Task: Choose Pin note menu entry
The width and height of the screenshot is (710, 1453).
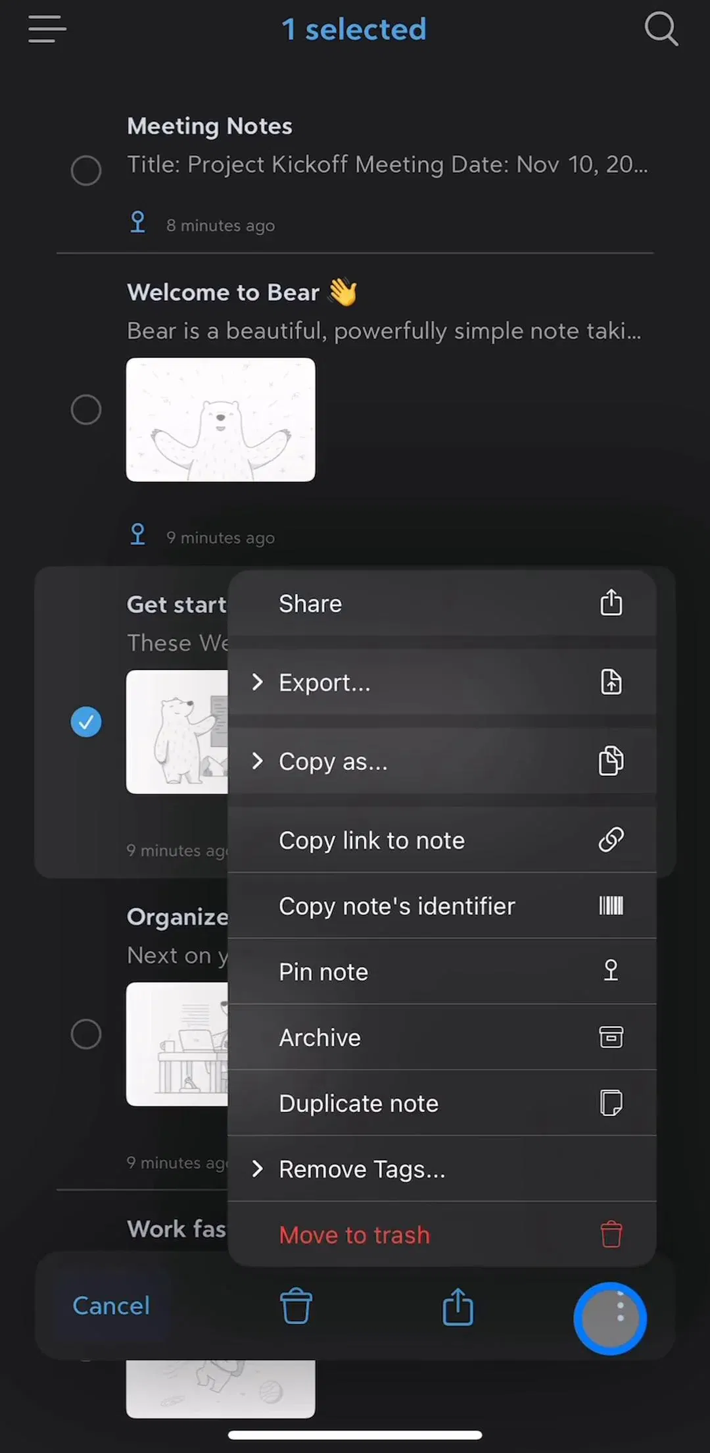Action: (442, 972)
